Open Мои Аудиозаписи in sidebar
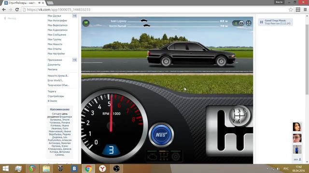 (57, 30)
